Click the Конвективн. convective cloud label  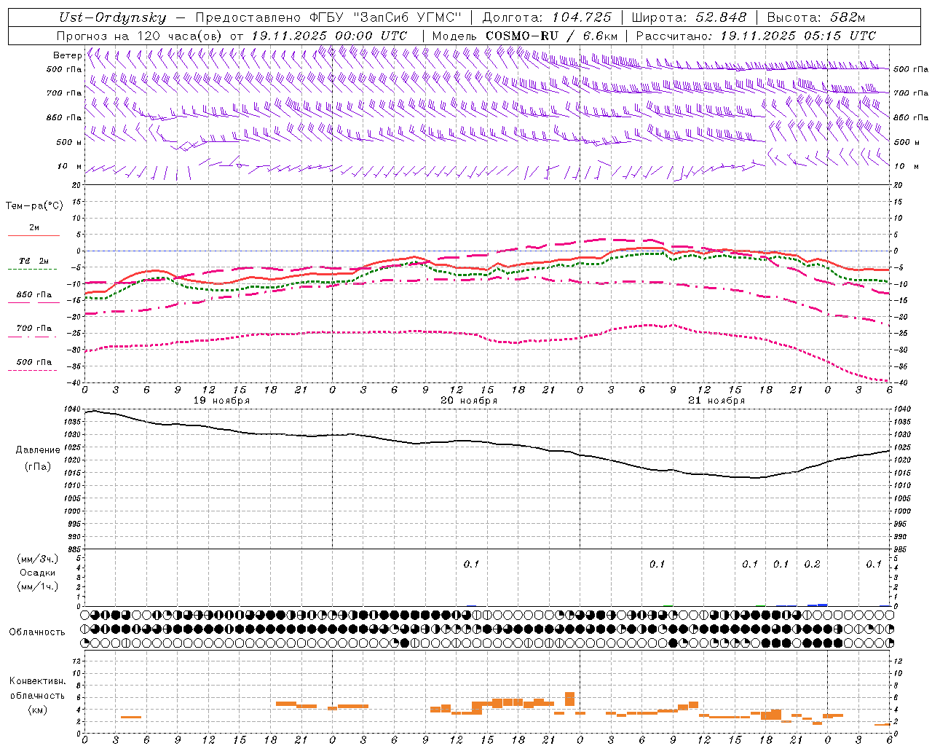[x=37, y=681]
